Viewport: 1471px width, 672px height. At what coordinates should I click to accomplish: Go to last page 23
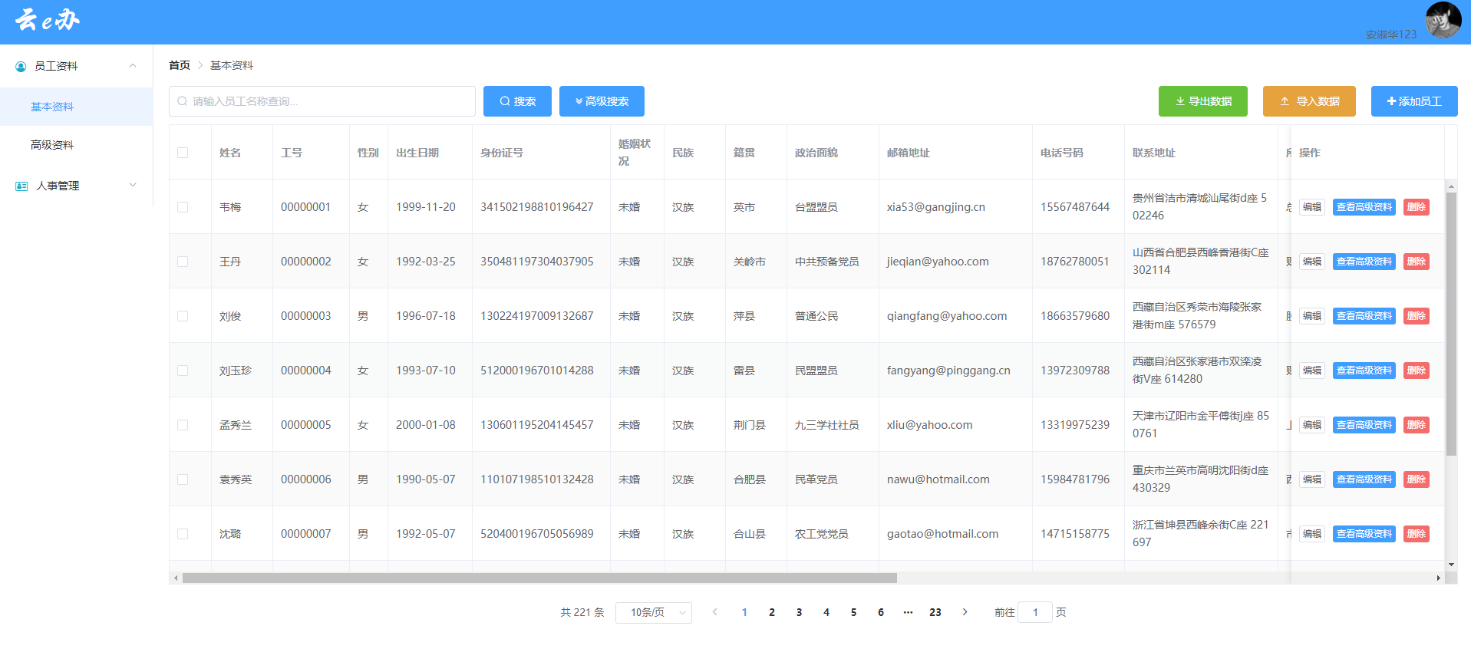(935, 612)
